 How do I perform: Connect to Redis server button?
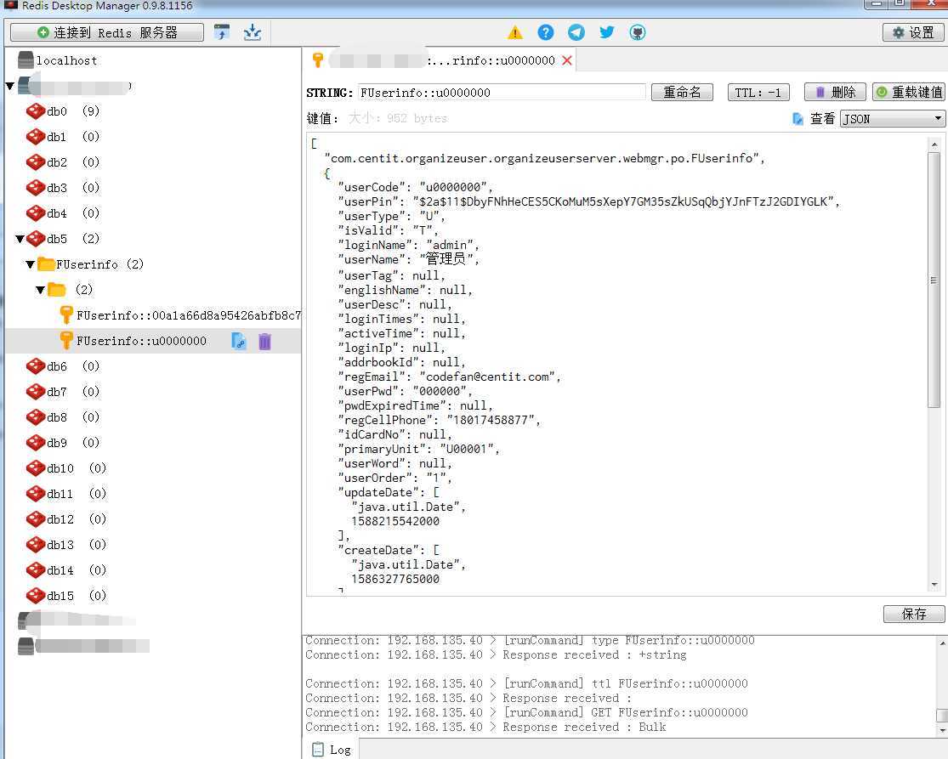pos(107,32)
